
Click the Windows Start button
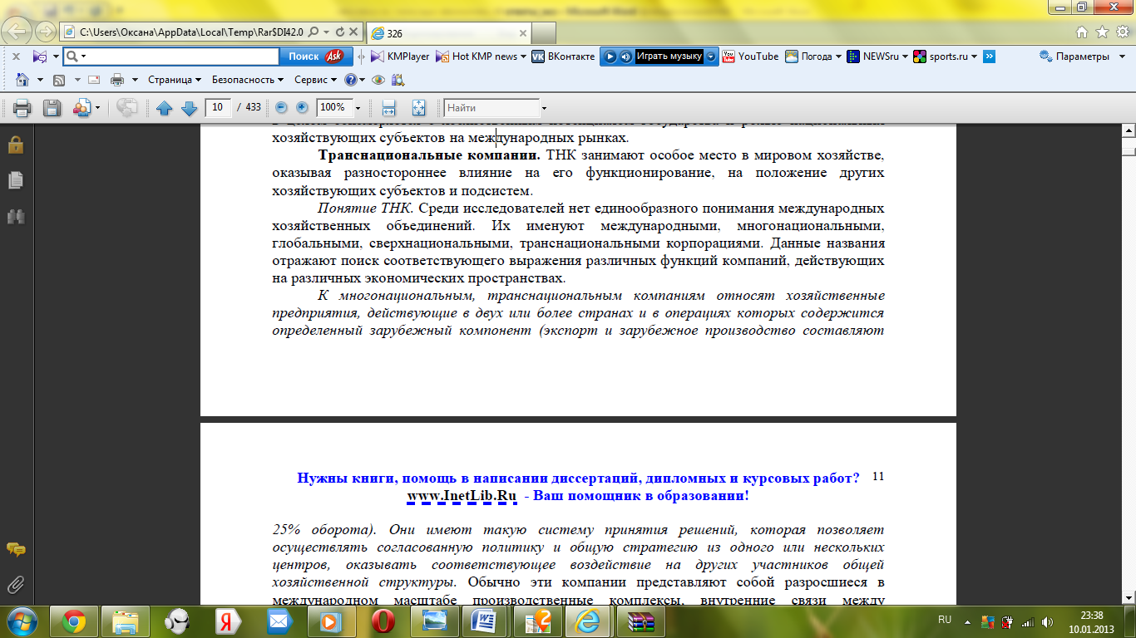click(22, 621)
